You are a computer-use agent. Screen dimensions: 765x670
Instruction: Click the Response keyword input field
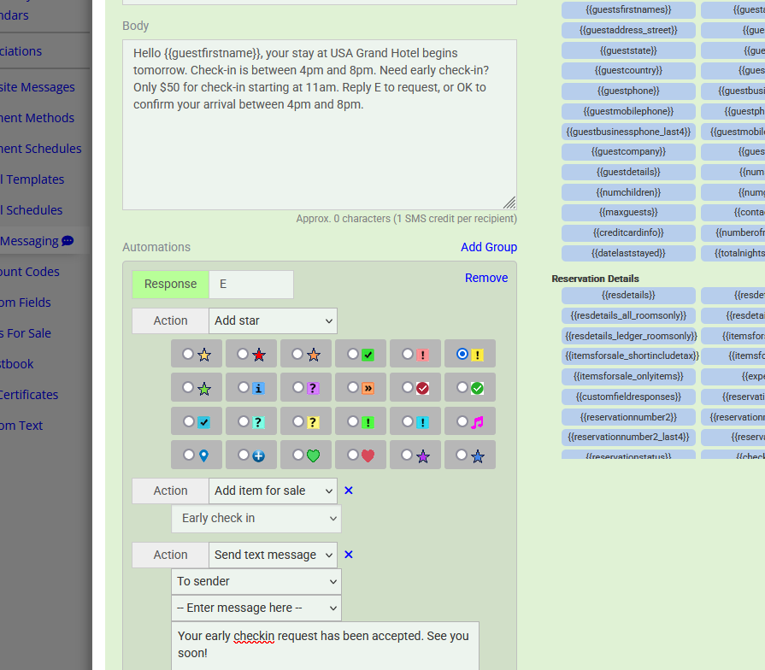pyautogui.click(x=250, y=285)
